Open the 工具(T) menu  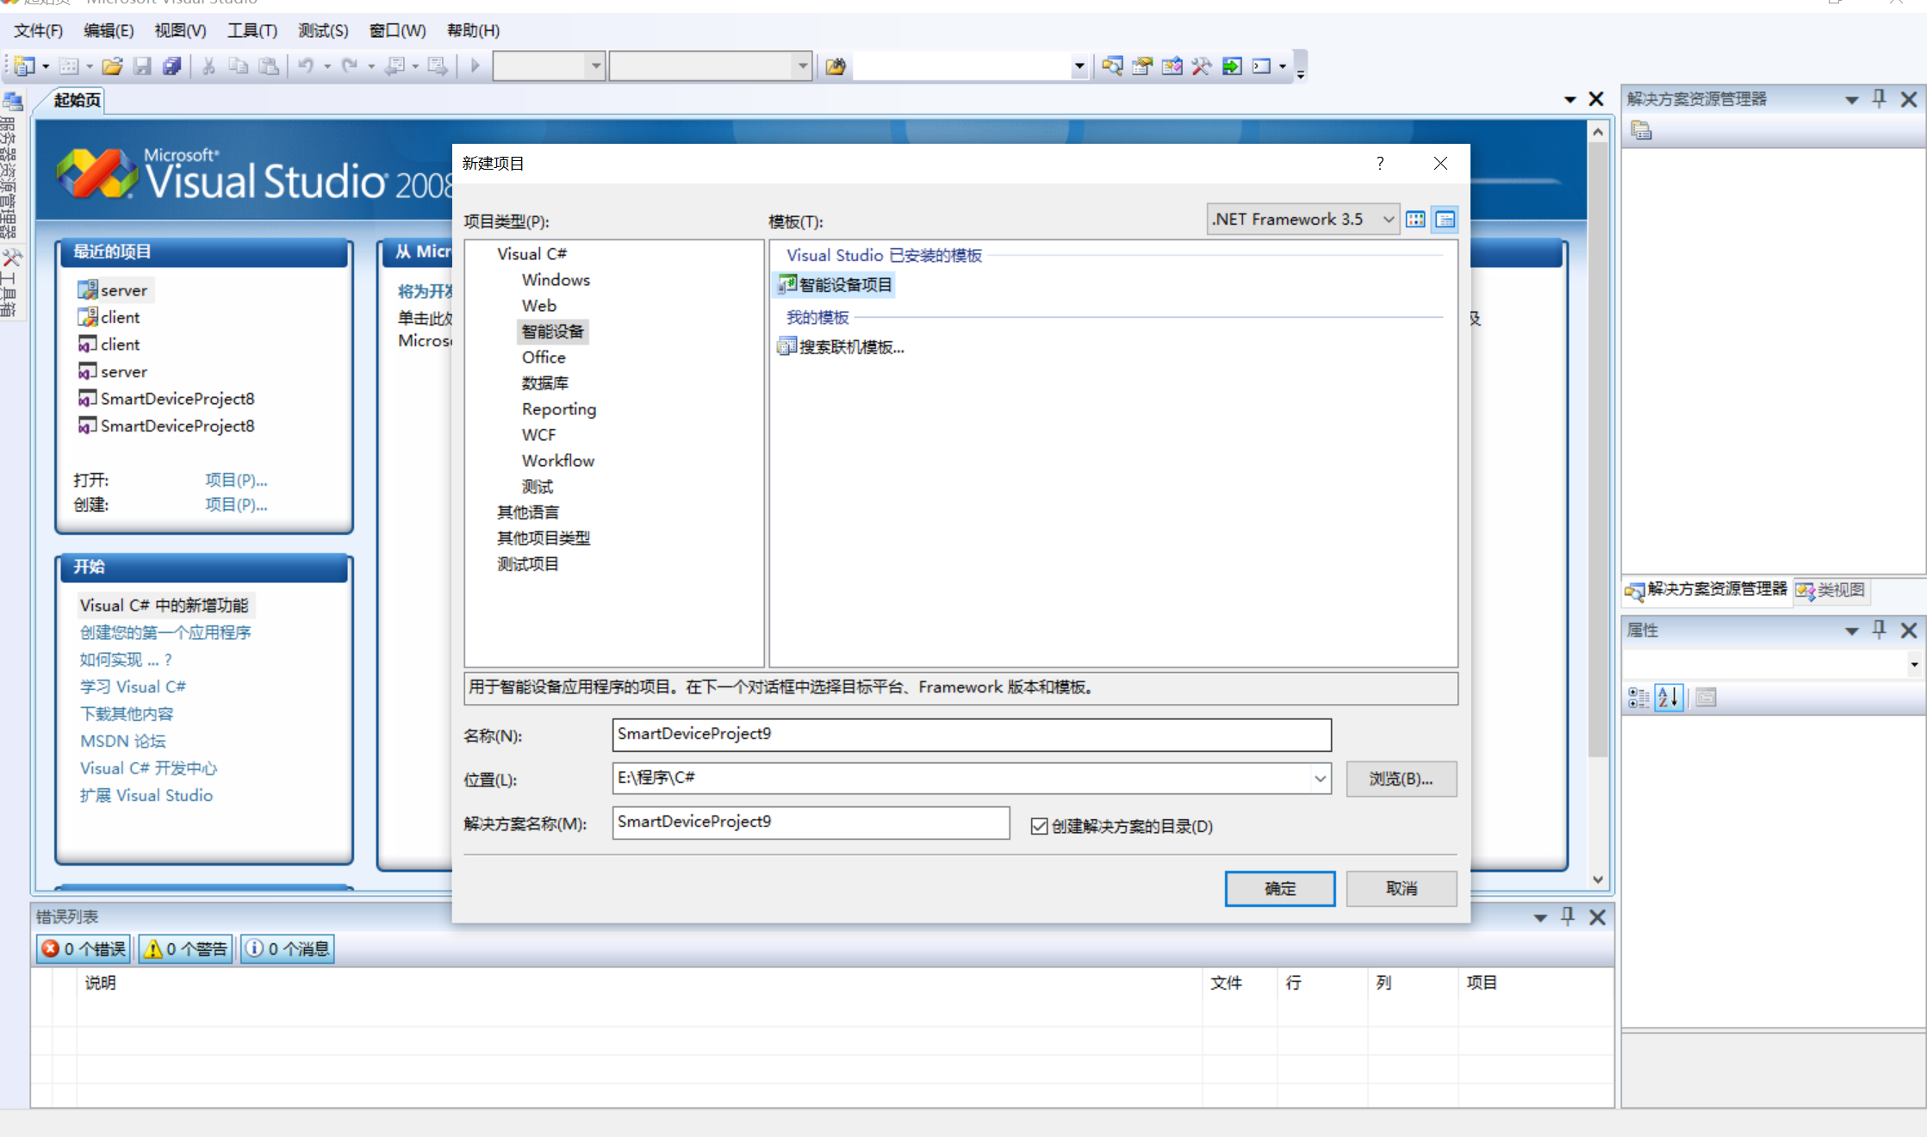252,30
